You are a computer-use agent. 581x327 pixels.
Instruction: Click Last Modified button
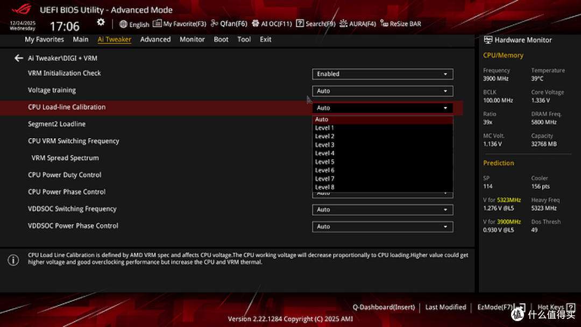click(445, 307)
